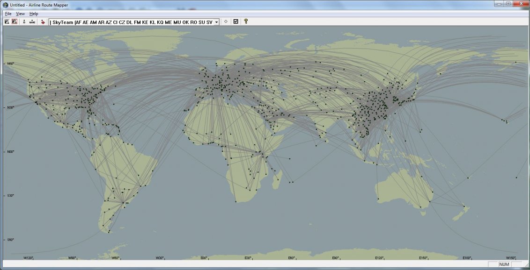Click the yellow help question mark icon
The width and height of the screenshot is (530, 270).
(246, 21)
